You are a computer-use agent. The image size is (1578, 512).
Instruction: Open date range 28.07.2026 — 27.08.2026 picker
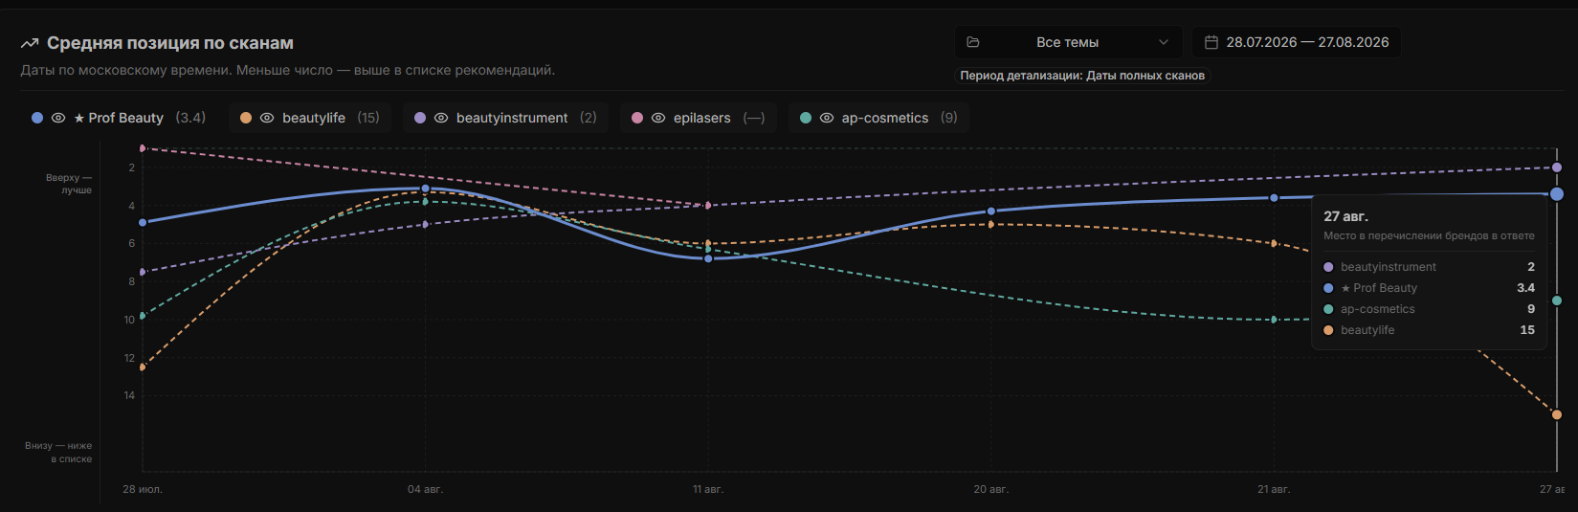(1296, 42)
